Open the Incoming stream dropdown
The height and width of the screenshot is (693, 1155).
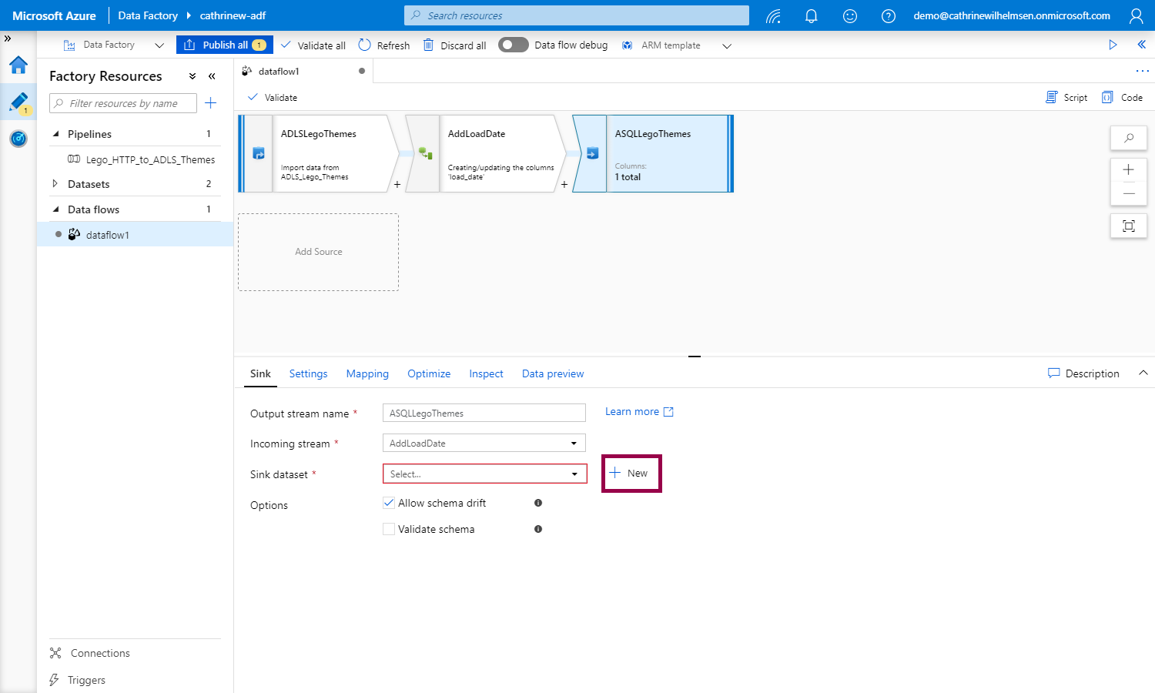coord(484,444)
